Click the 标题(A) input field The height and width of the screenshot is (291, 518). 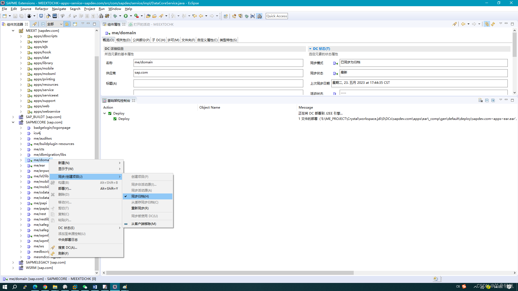click(x=218, y=83)
